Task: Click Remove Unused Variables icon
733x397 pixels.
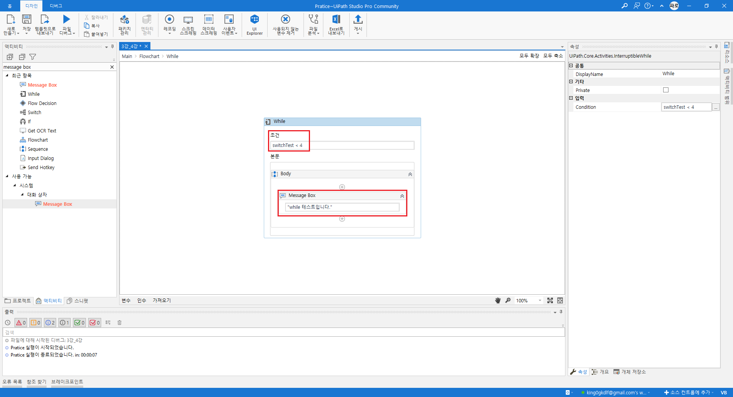Action: [286, 19]
